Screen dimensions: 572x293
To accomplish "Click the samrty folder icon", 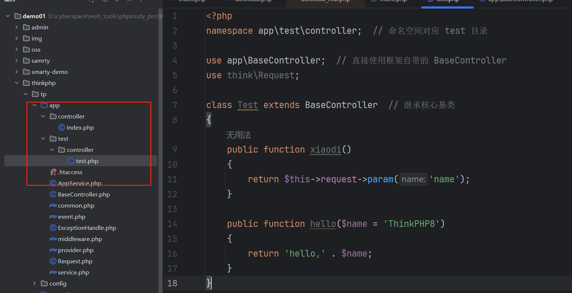I will point(26,61).
